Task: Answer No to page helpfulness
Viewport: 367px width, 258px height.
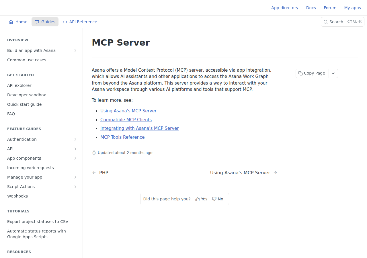Action: [x=218, y=199]
